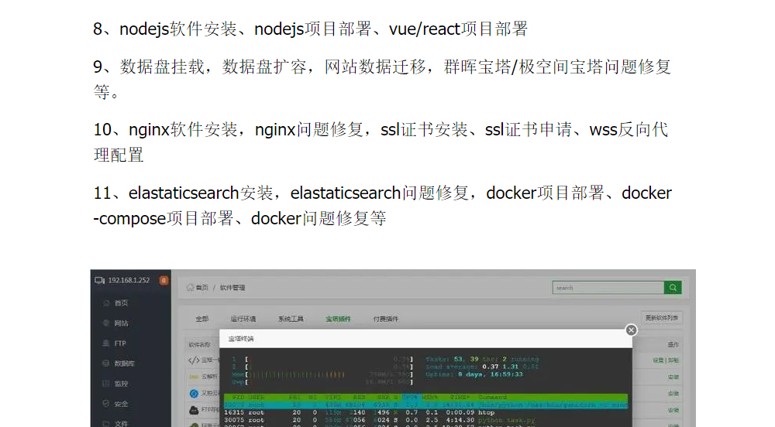Click the orange notification badge beside the IP
This screenshot has width=775, height=427.
(164, 280)
